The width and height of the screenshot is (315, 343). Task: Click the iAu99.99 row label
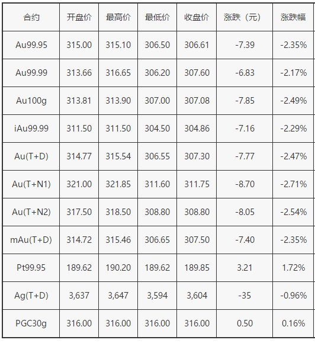click(31, 129)
